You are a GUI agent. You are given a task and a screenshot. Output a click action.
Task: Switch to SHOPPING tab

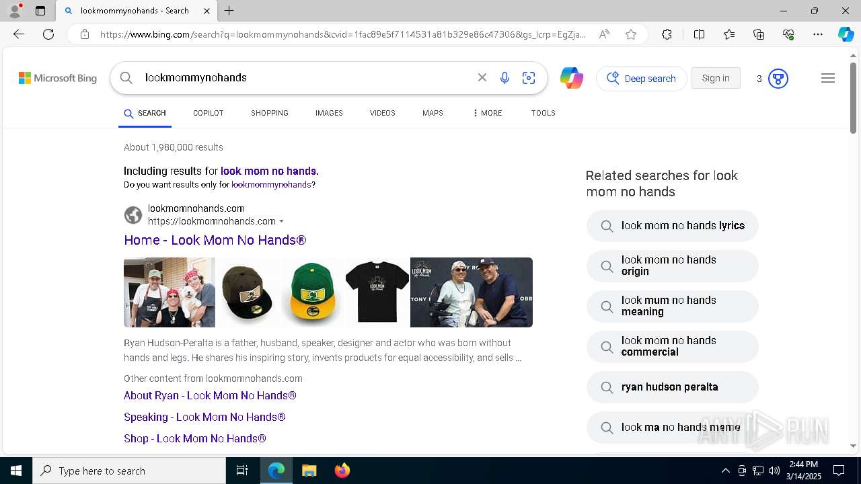point(270,113)
